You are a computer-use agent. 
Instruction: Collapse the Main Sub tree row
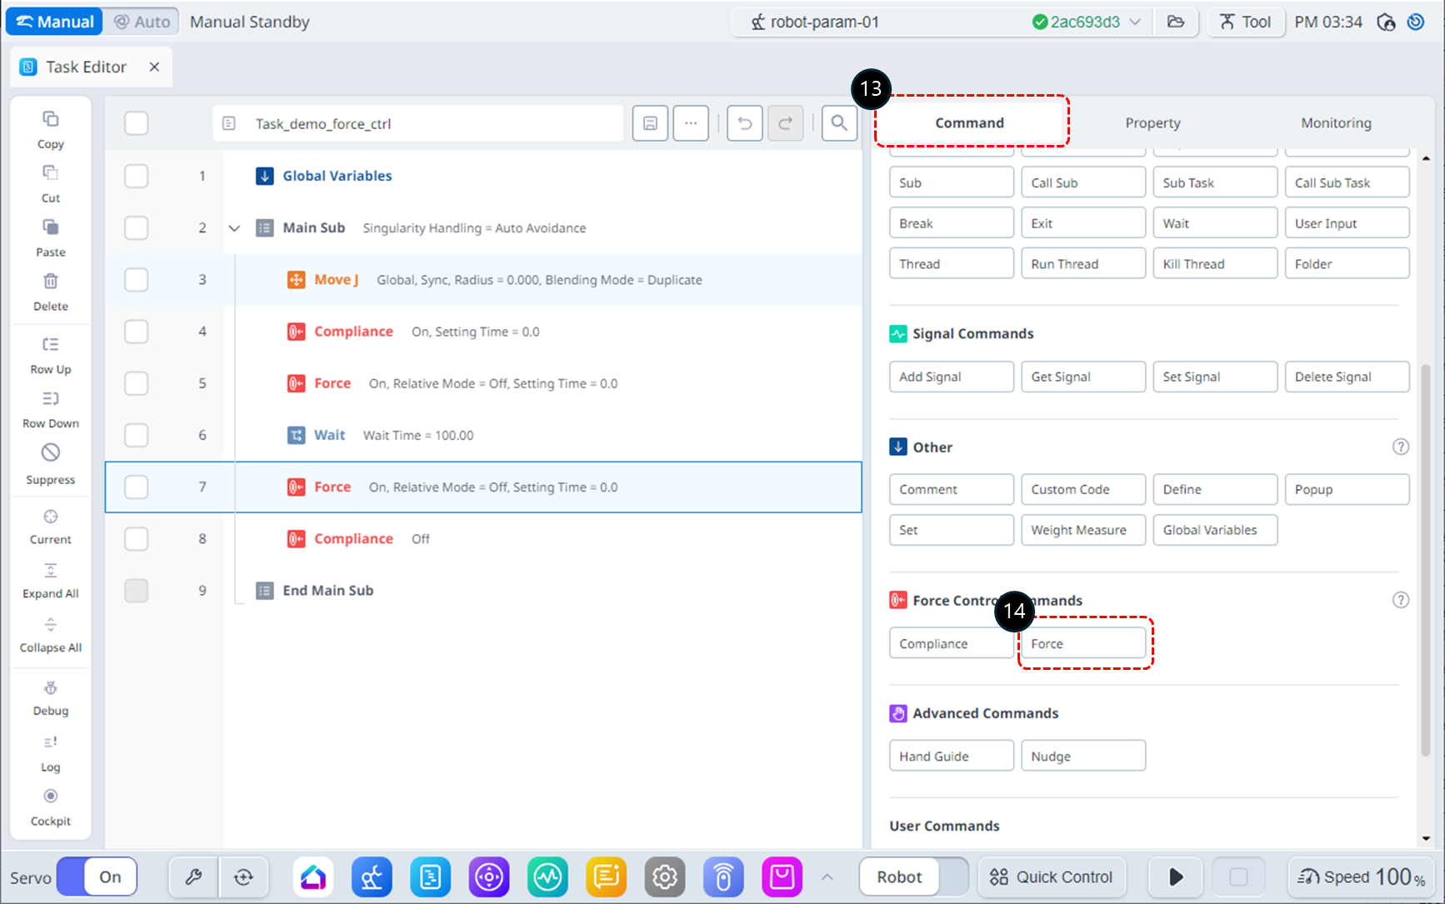click(234, 228)
